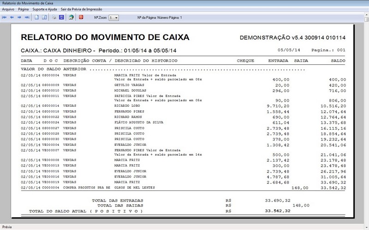Click the ENTRADA column header
Screen dimensions: 369x230
(x=278, y=61)
